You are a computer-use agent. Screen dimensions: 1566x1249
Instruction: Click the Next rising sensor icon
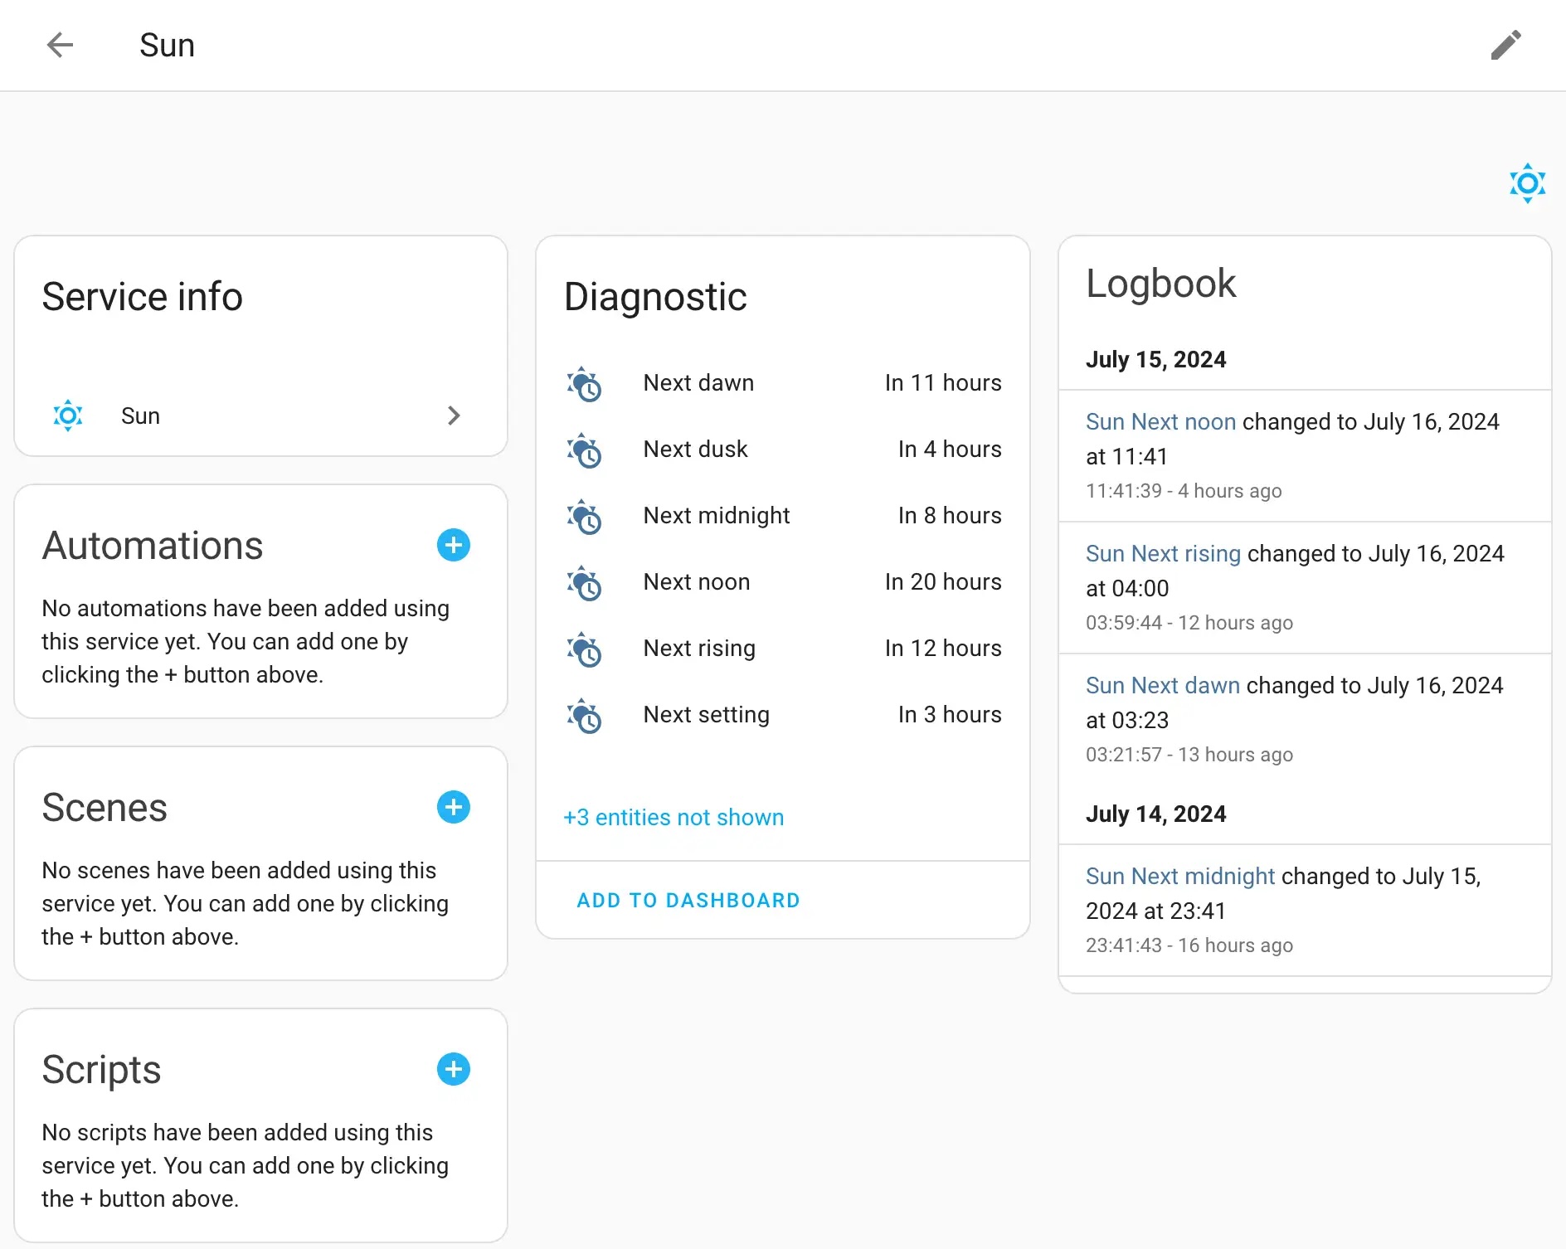pyautogui.click(x=584, y=649)
